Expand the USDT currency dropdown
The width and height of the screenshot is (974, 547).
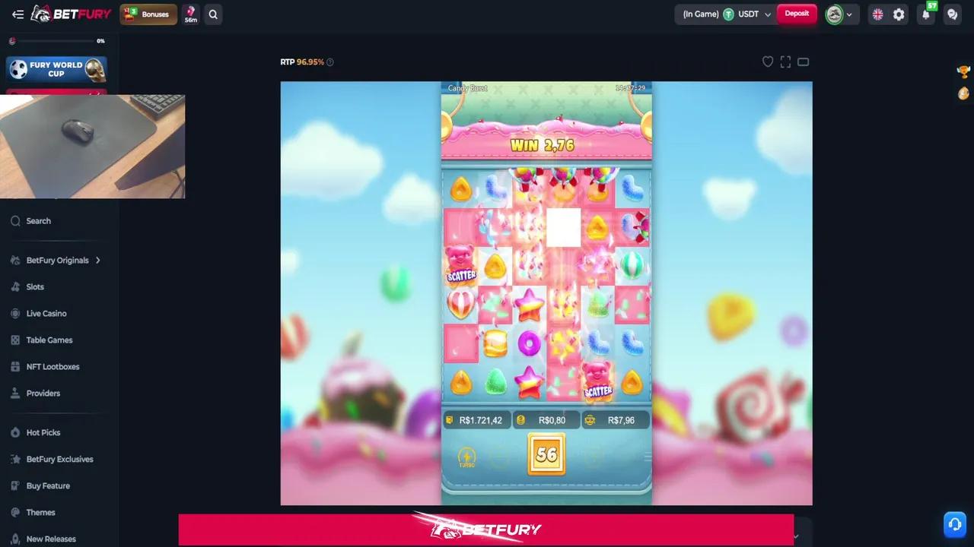(768, 14)
